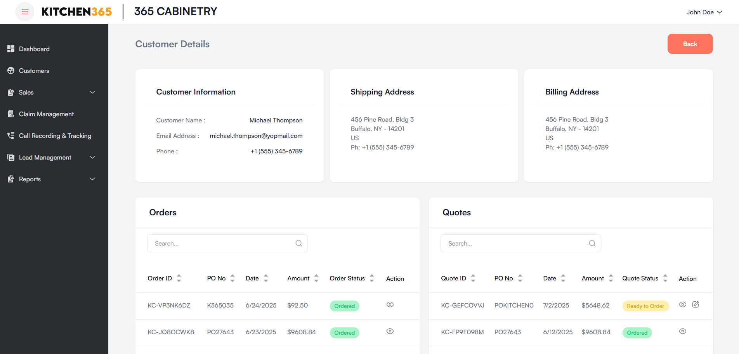739x354 pixels.
Task: Select the Claim Management icon
Action: coord(10,114)
